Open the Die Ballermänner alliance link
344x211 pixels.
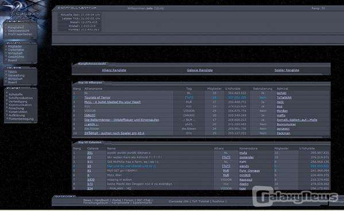pyautogui.click(x=122, y=120)
